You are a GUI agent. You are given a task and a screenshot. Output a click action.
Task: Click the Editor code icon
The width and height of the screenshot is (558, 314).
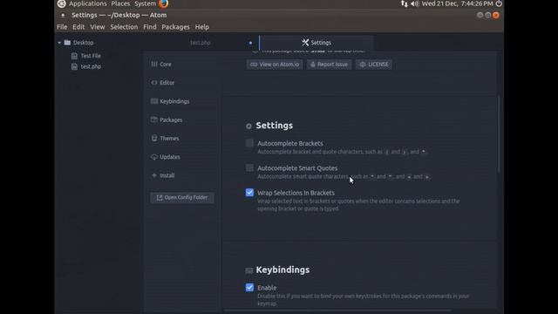(x=154, y=83)
